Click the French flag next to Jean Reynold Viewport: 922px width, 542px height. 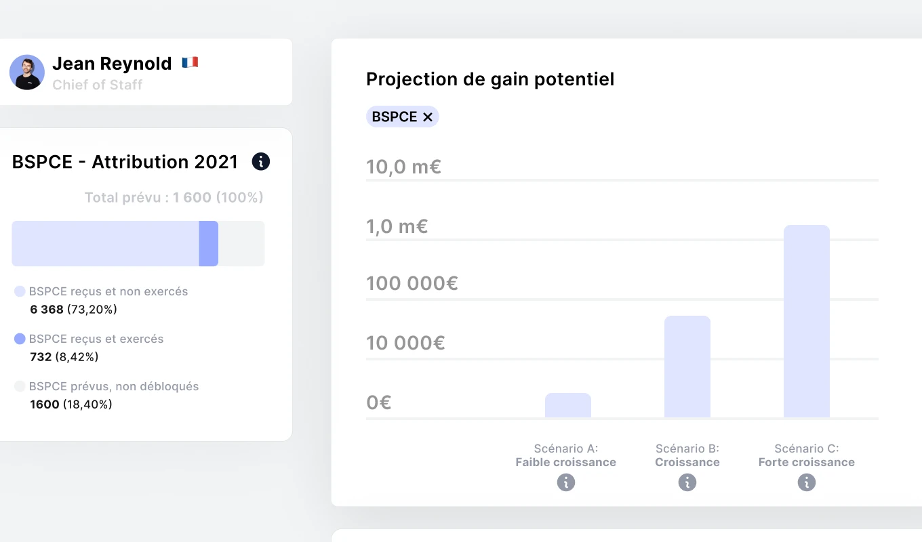tap(191, 62)
